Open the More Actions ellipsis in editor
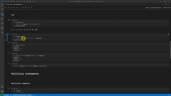This screenshot has height=96, width=171. (x=169, y=4)
